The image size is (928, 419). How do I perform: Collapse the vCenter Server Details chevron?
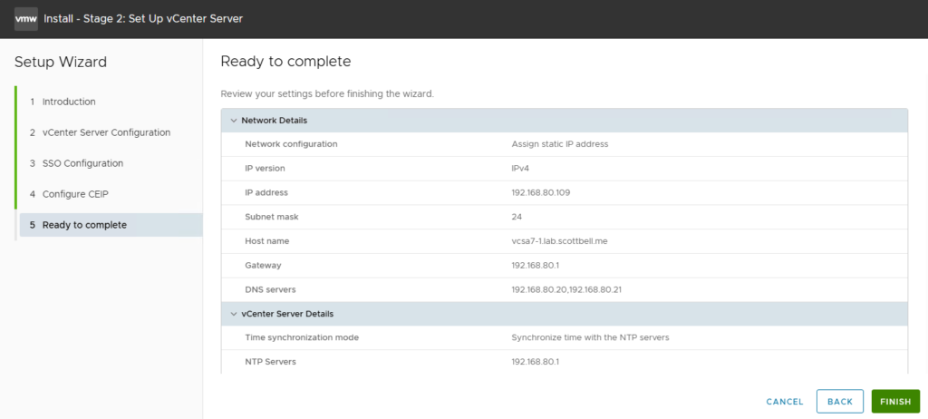pos(233,314)
